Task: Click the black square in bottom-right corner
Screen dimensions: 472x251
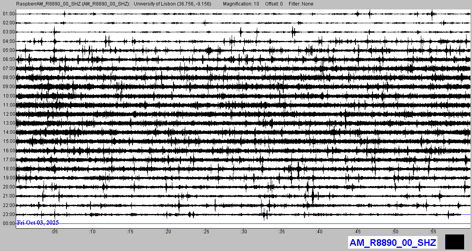Action: 455,242
